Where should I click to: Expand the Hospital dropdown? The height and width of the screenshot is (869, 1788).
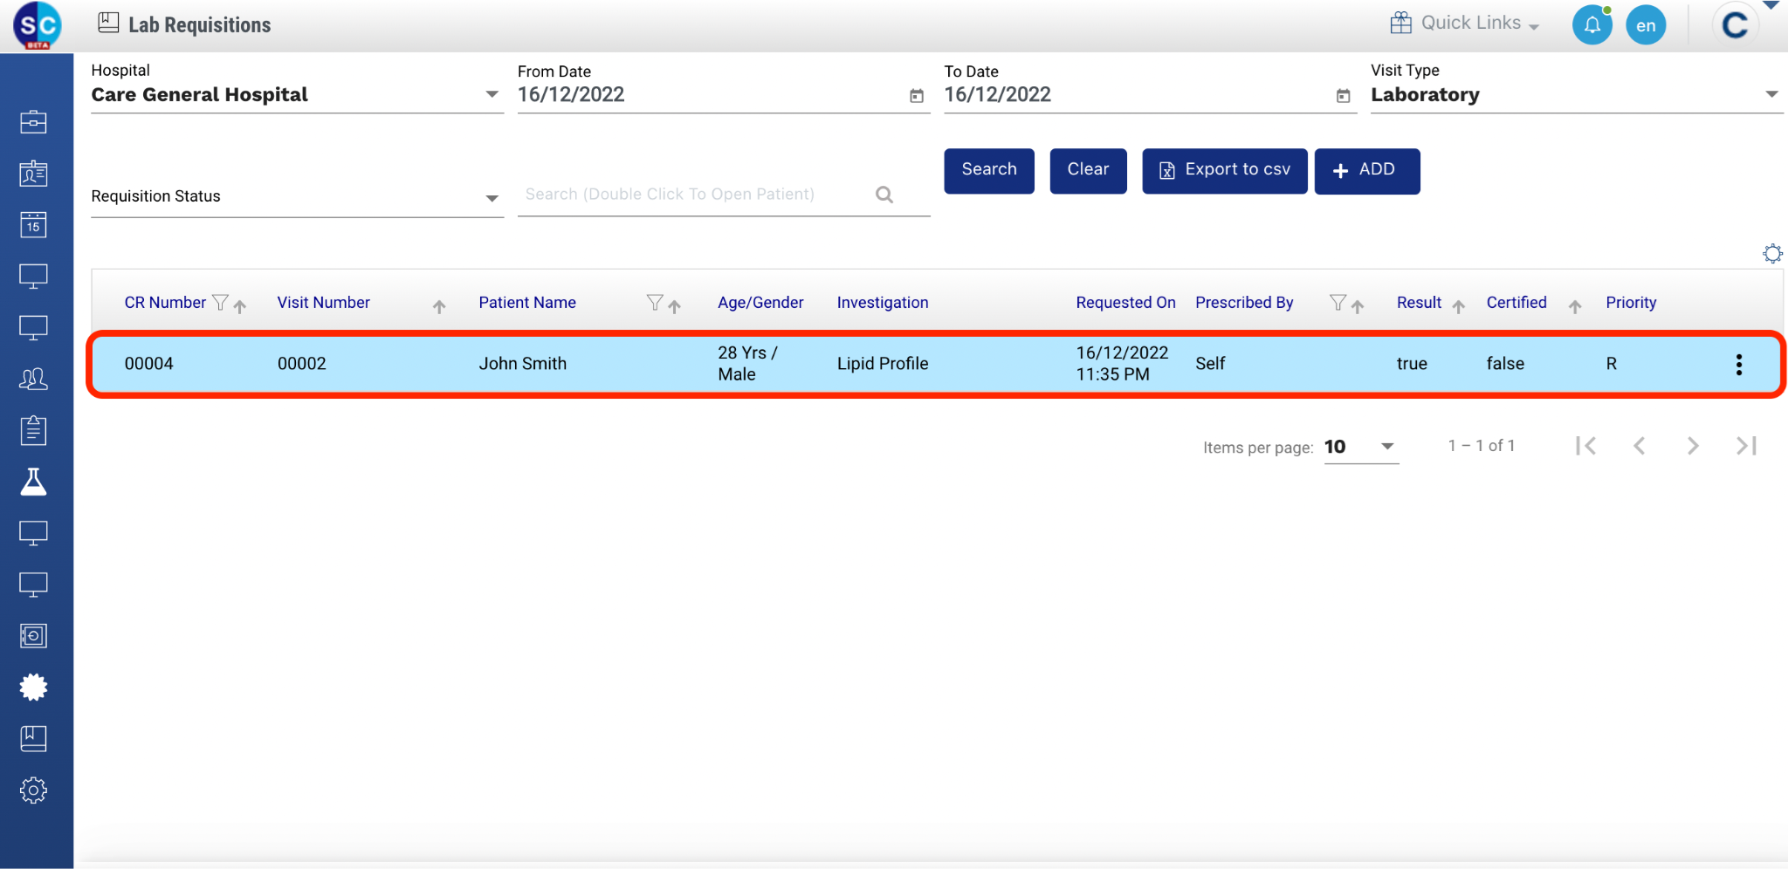[x=492, y=94]
